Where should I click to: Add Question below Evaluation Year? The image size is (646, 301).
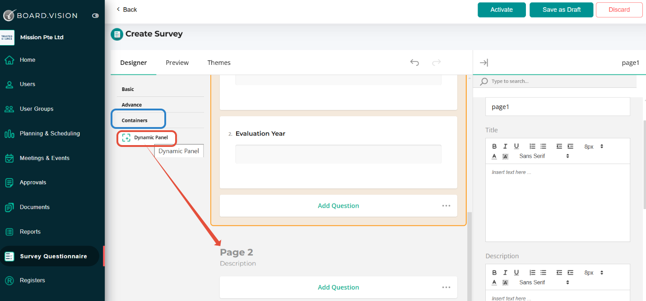coord(338,205)
